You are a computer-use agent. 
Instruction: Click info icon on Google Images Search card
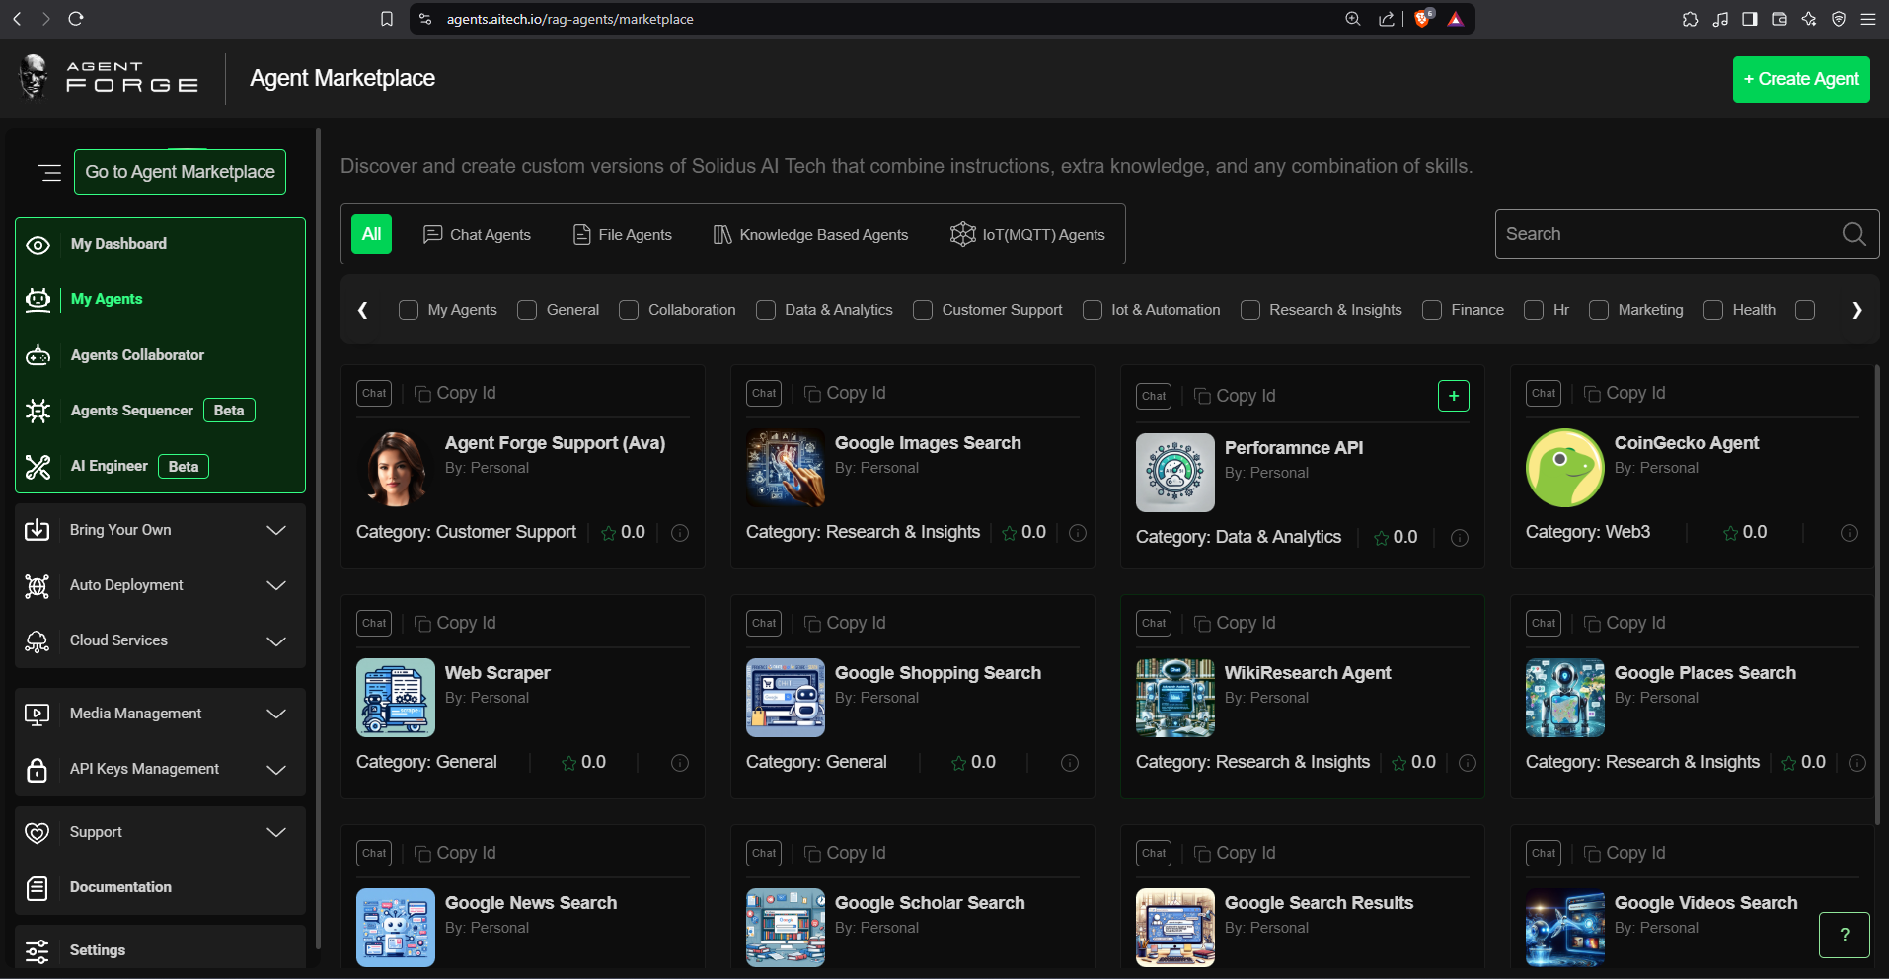click(x=1078, y=533)
